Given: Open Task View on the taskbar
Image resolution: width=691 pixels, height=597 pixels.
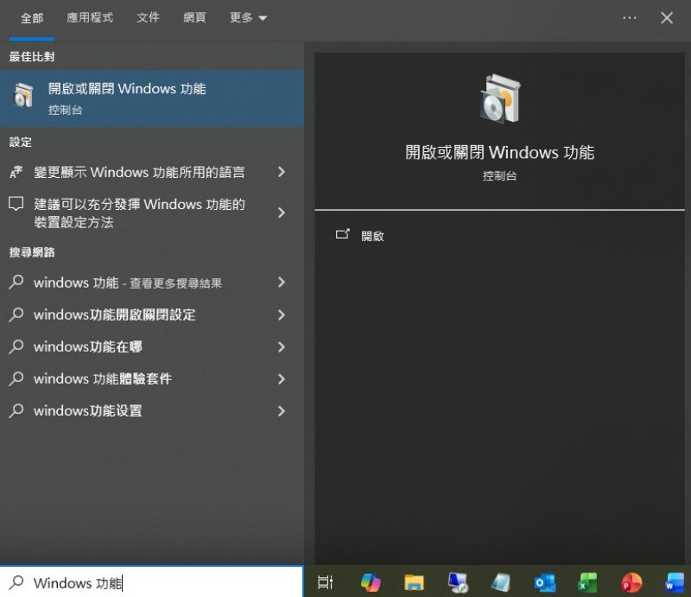Looking at the screenshot, I should pos(326,581).
